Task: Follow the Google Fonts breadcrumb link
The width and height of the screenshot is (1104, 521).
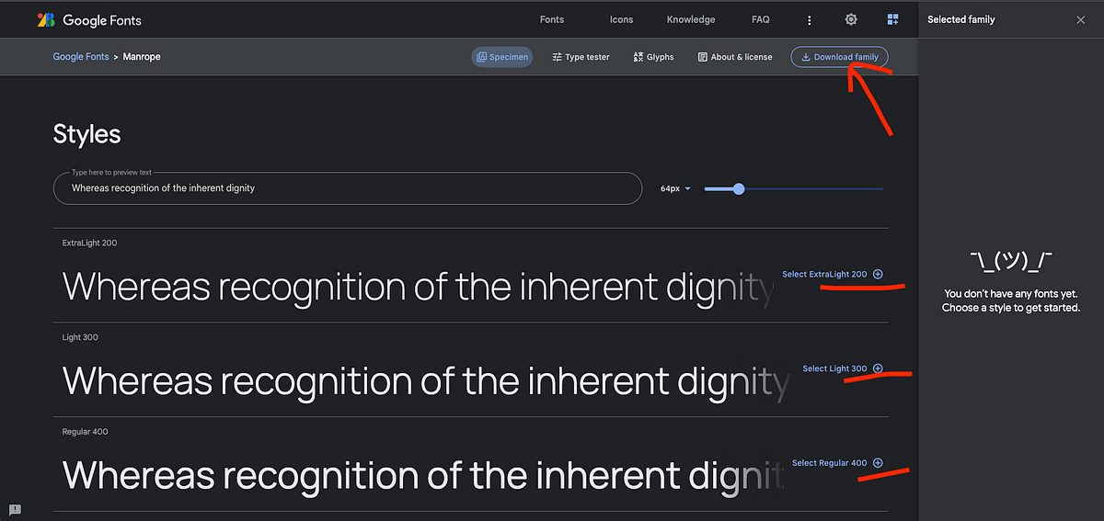Action: point(81,57)
